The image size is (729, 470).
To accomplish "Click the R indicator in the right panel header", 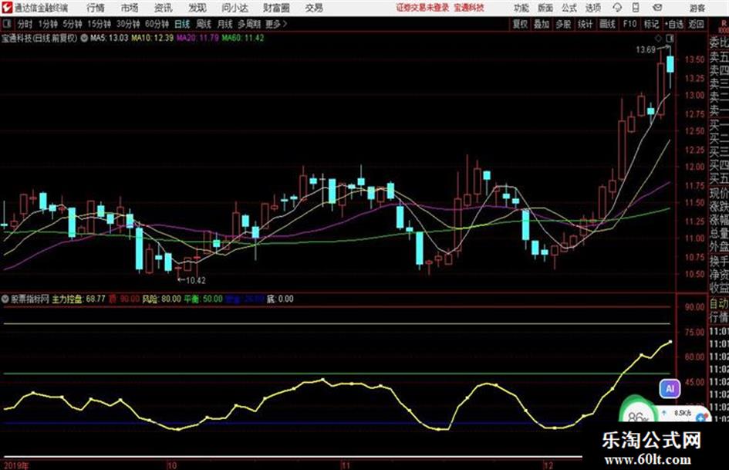I will click(x=724, y=23).
